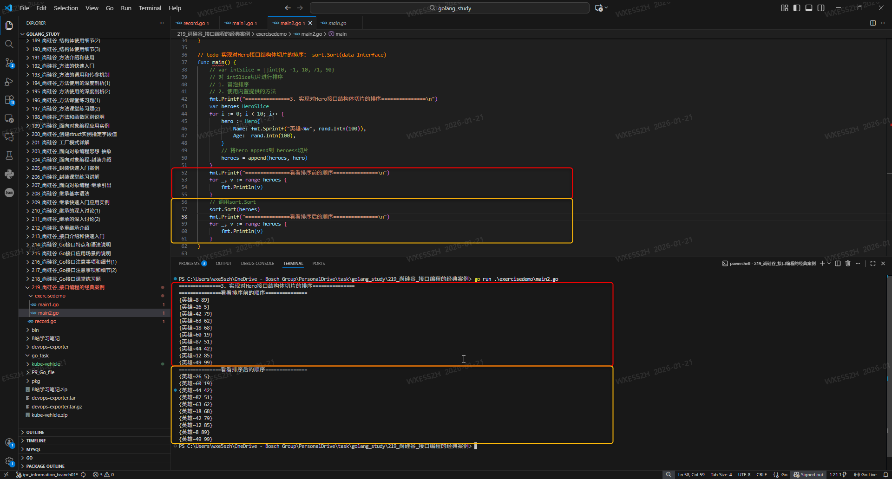The width and height of the screenshot is (892, 479).
Task: Maximize the terminal panel size
Action: [x=873, y=263]
